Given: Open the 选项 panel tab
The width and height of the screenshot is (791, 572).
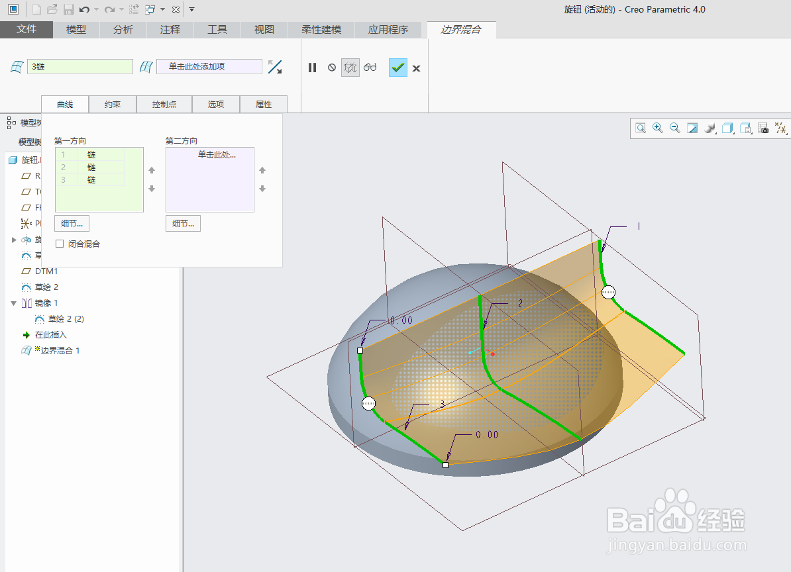Looking at the screenshot, I should click(x=216, y=105).
